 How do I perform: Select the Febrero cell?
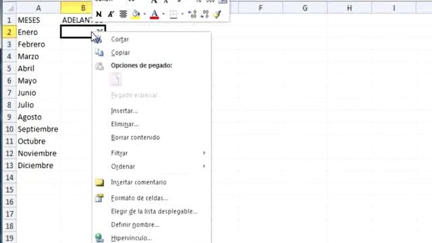click(x=38, y=45)
